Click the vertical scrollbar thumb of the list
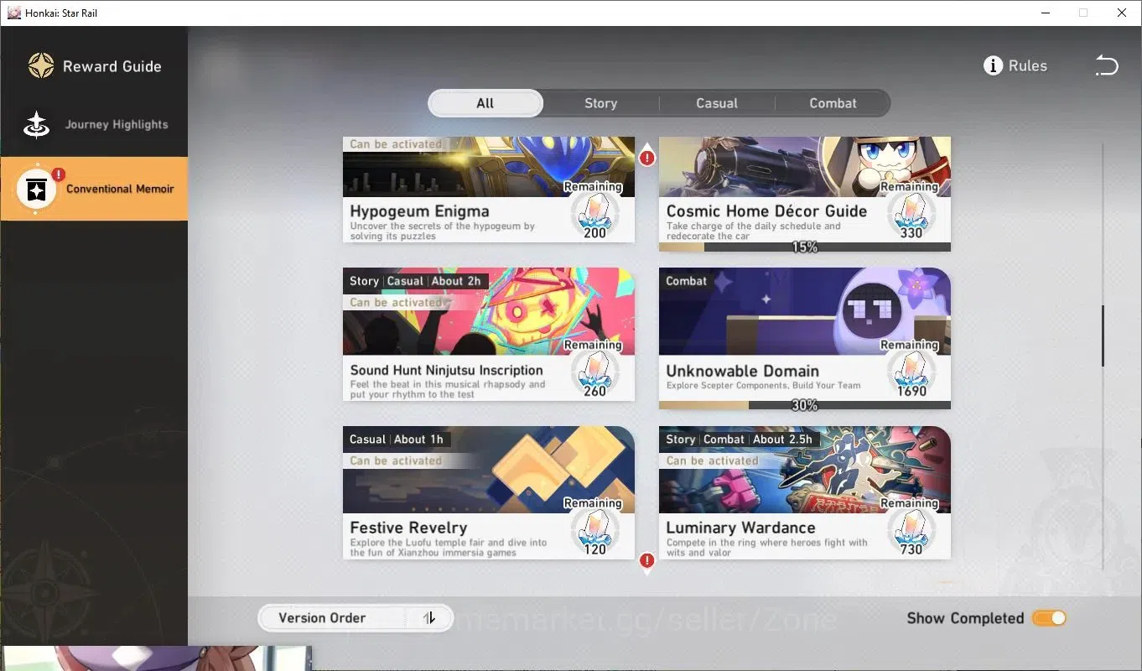 pyautogui.click(x=1103, y=335)
